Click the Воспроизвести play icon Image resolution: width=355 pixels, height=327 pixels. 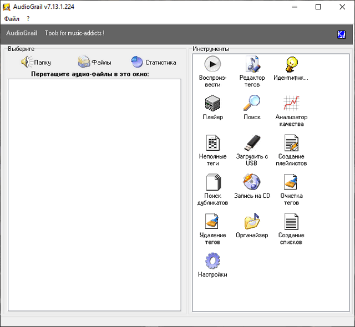point(212,64)
